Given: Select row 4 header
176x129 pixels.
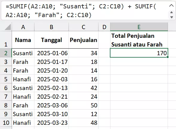Looking at the screenshot, I should click(6, 70).
